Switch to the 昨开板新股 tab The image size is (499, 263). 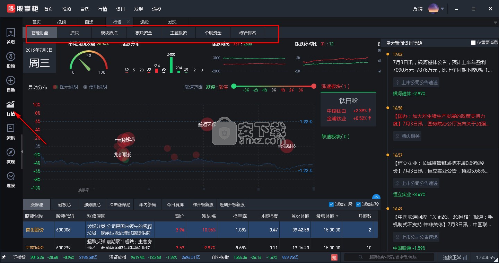(203, 204)
